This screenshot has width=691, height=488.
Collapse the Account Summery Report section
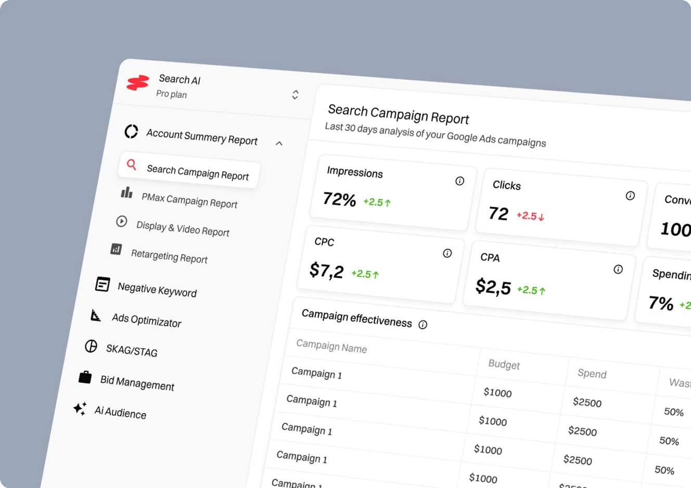coord(279,143)
